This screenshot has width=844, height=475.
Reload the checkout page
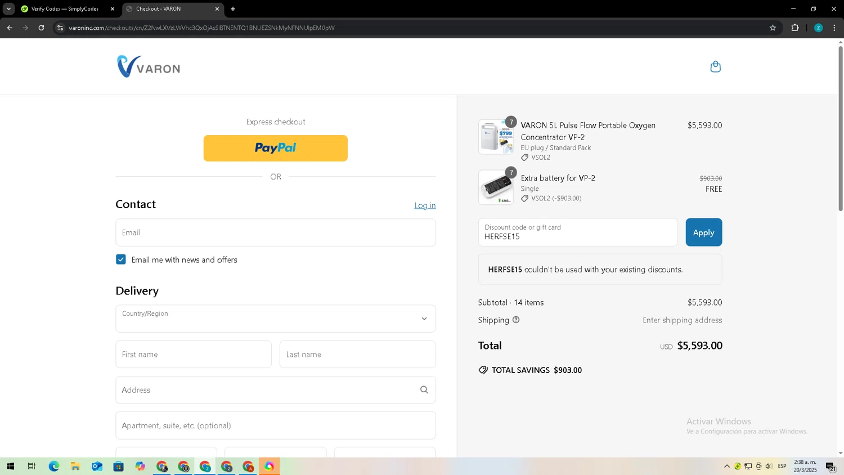tap(41, 28)
